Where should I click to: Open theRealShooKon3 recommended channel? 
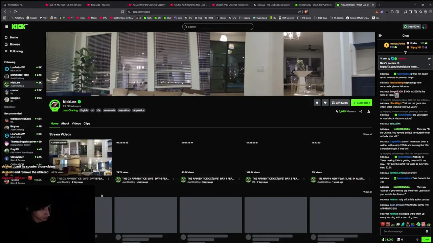point(23,120)
